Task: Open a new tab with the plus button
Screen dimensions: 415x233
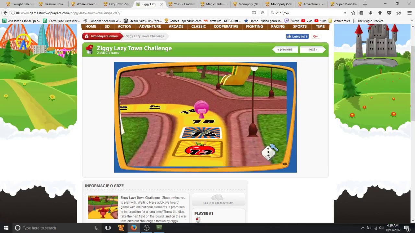Action: [x=365, y=4]
